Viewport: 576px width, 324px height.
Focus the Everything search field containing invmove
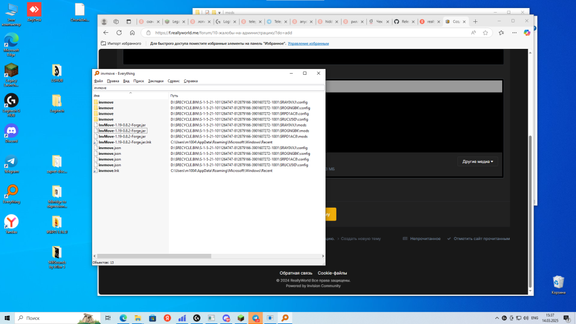click(209, 88)
